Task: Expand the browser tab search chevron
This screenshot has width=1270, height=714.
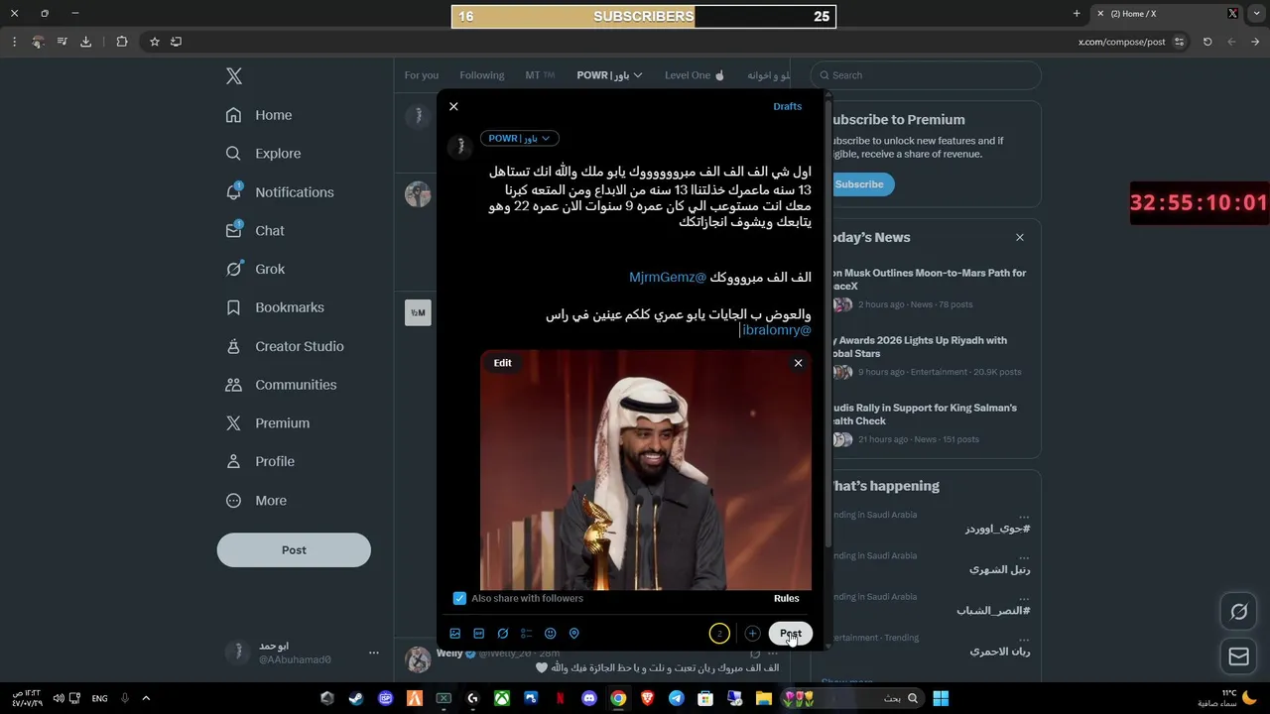Action: (x=1255, y=14)
